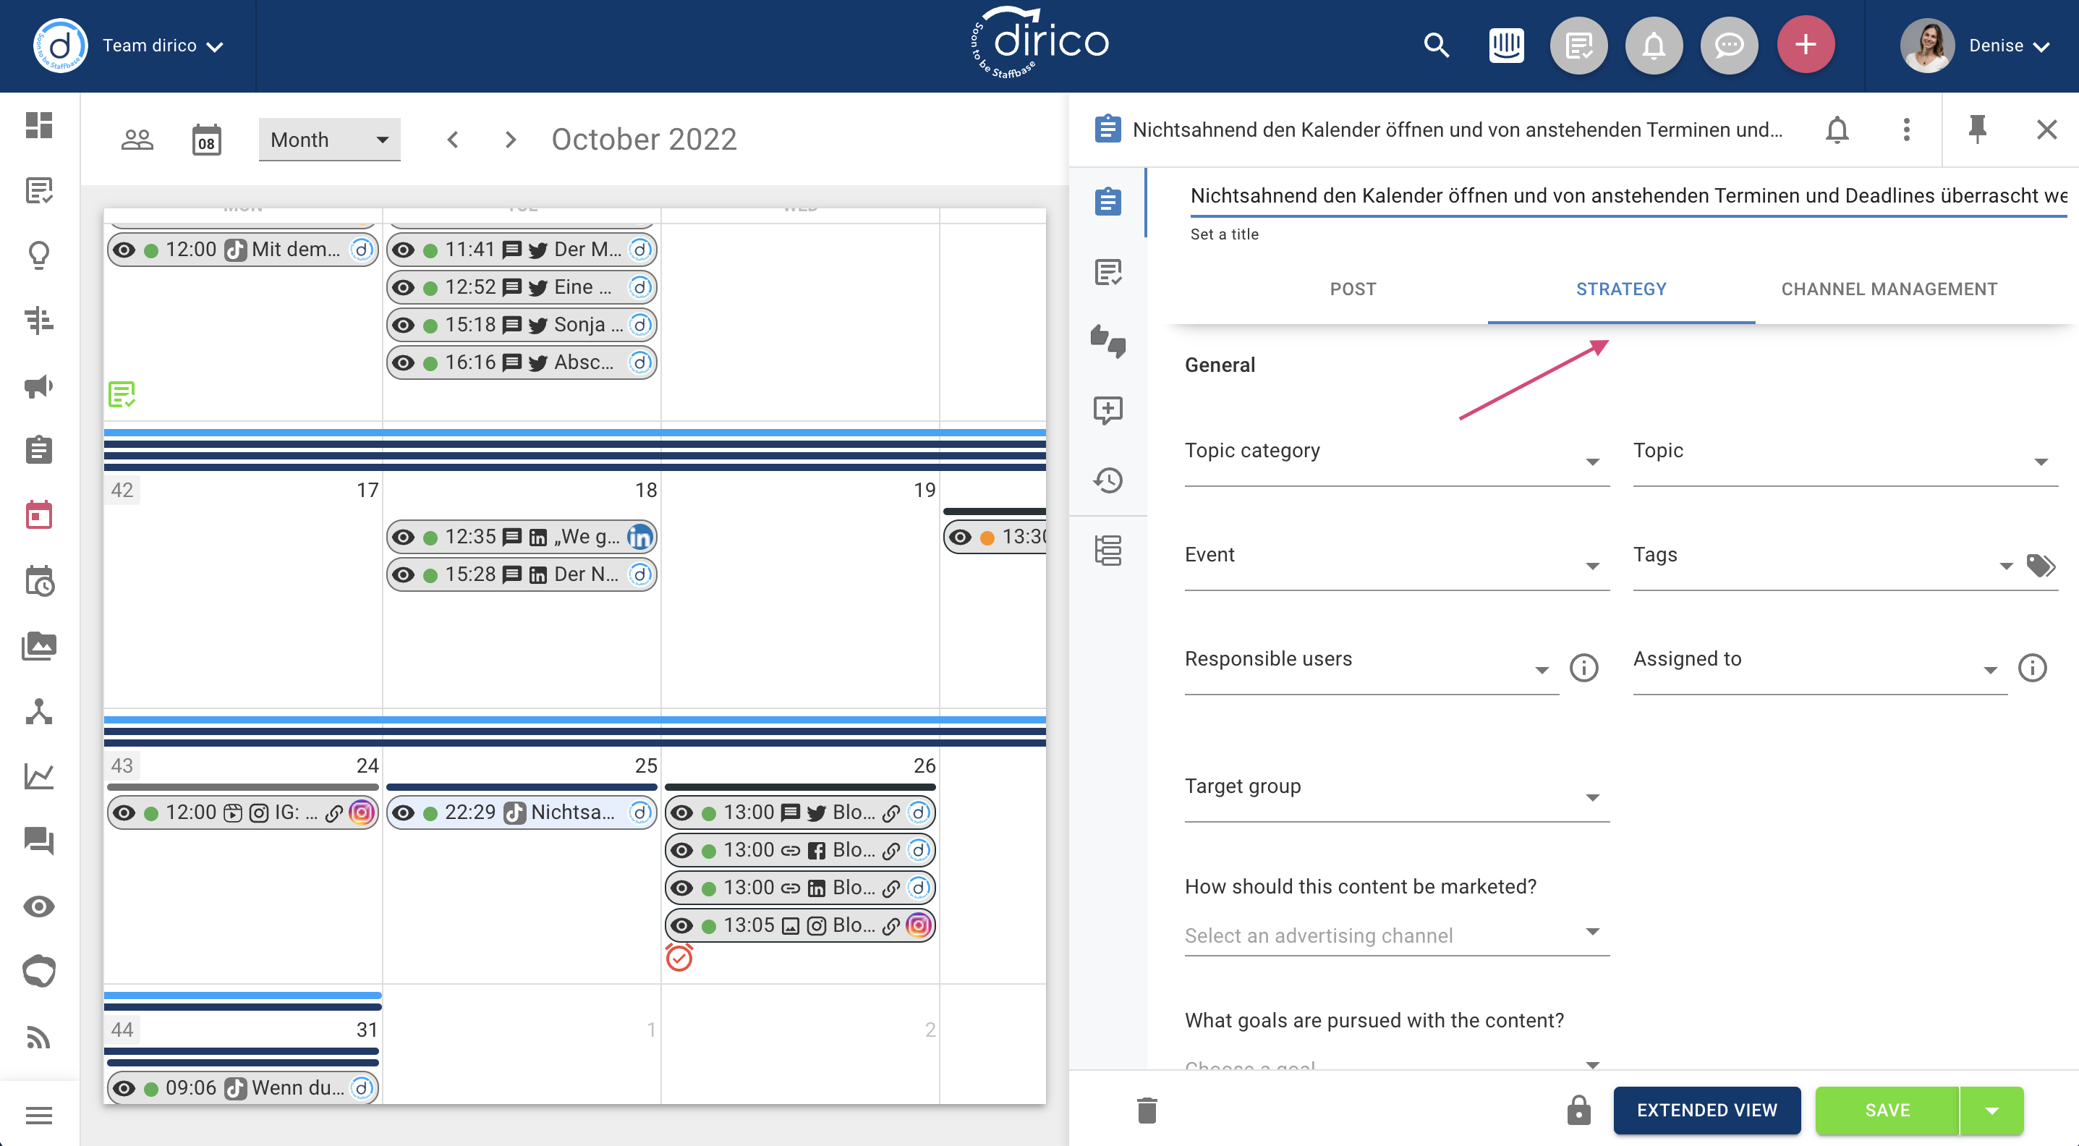Open the thumbs up/down approval side tab
The image size is (2079, 1146).
click(x=1108, y=341)
